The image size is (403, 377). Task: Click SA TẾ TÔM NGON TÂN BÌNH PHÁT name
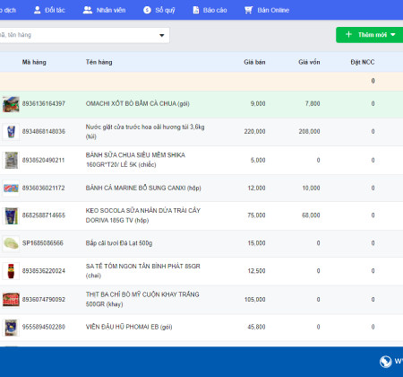[x=143, y=271]
